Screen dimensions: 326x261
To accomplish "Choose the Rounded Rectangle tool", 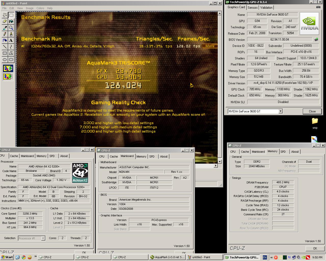I will tap(11, 60).
